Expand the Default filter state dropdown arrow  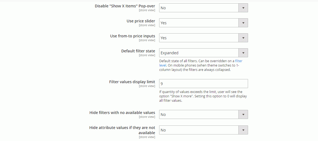click(x=243, y=53)
